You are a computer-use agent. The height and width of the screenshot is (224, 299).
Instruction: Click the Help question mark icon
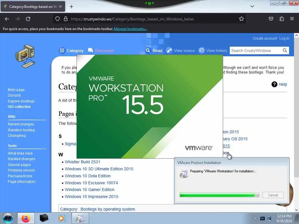274,84
